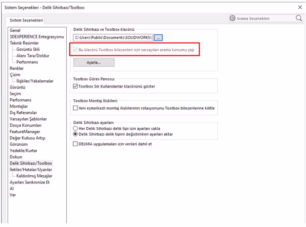
Task: Open Dosya Konumları category
Action: coord(25,125)
